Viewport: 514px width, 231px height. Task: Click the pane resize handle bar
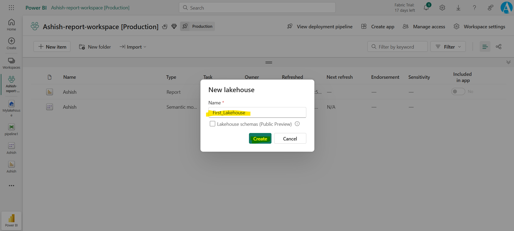[x=269, y=62]
